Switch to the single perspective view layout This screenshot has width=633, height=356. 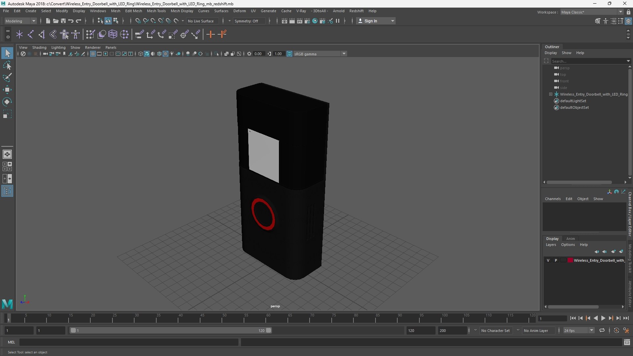[7, 154]
